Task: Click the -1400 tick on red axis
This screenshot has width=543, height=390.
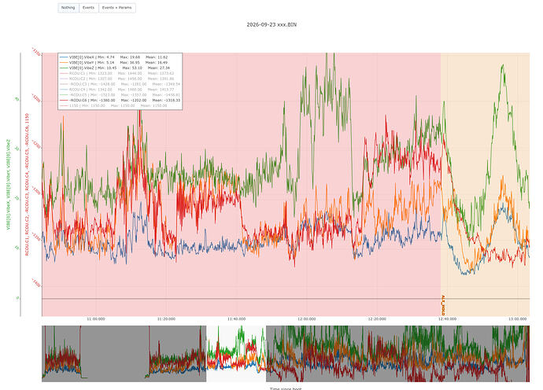Action: coord(36,284)
